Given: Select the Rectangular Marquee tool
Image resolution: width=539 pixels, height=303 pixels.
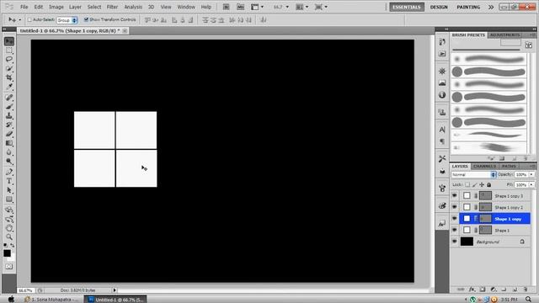Looking at the screenshot, I should click(9, 50).
